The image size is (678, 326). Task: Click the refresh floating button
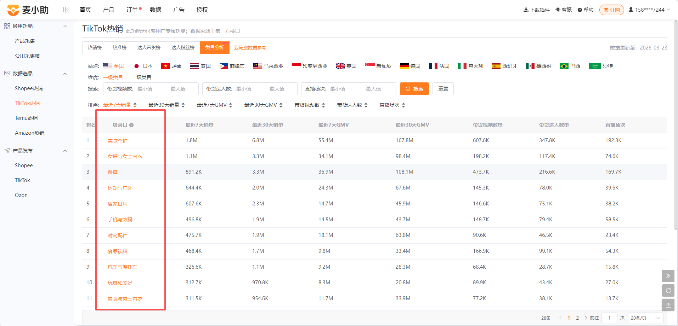[x=668, y=290]
